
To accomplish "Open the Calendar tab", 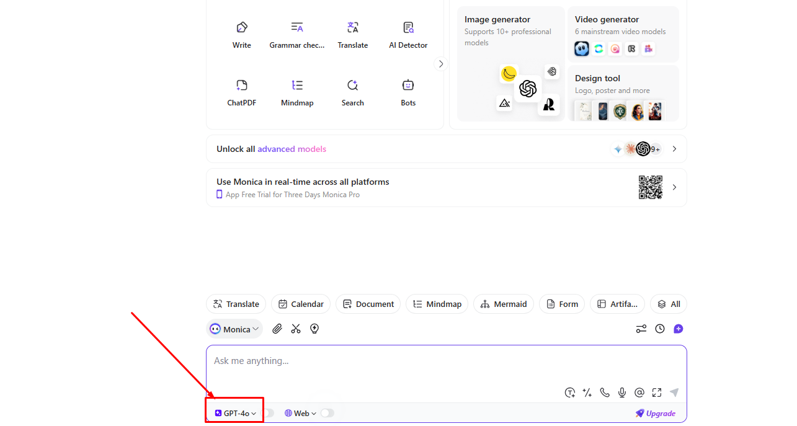I will (x=300, y=304).
